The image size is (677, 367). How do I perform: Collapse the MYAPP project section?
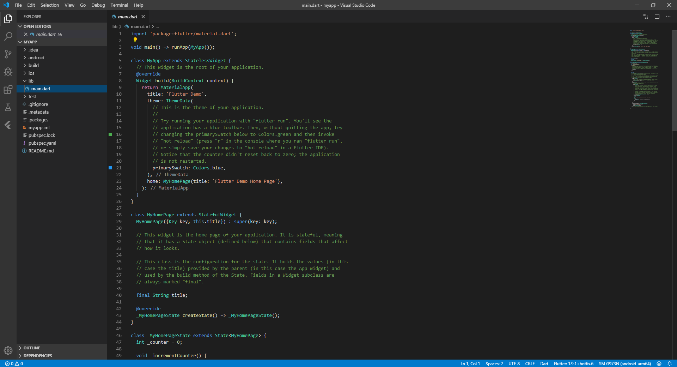coord(62,42)
